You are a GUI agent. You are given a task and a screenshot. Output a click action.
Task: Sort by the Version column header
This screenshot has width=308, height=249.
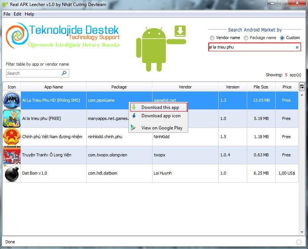pyautogui.click(x=233, y=87)
